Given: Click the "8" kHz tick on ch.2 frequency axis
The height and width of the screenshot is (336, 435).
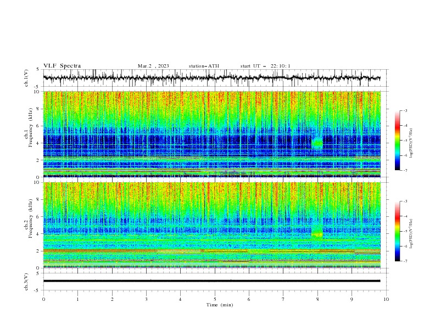Looking at the screenshot, I should pyautogui.click(x=38, y=200).
